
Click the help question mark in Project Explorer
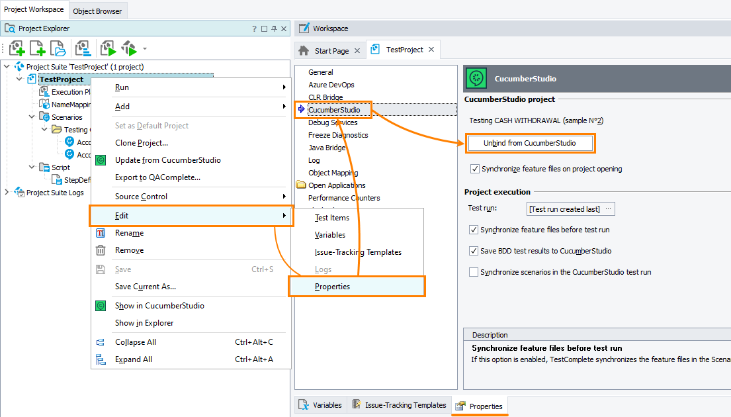click(254, 28)
